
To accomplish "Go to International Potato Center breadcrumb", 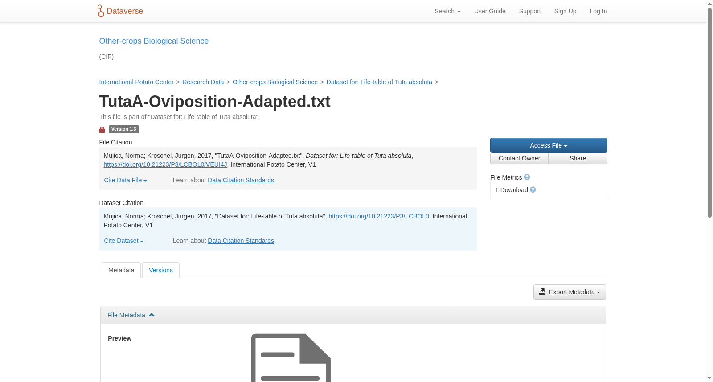I will 136,82.
